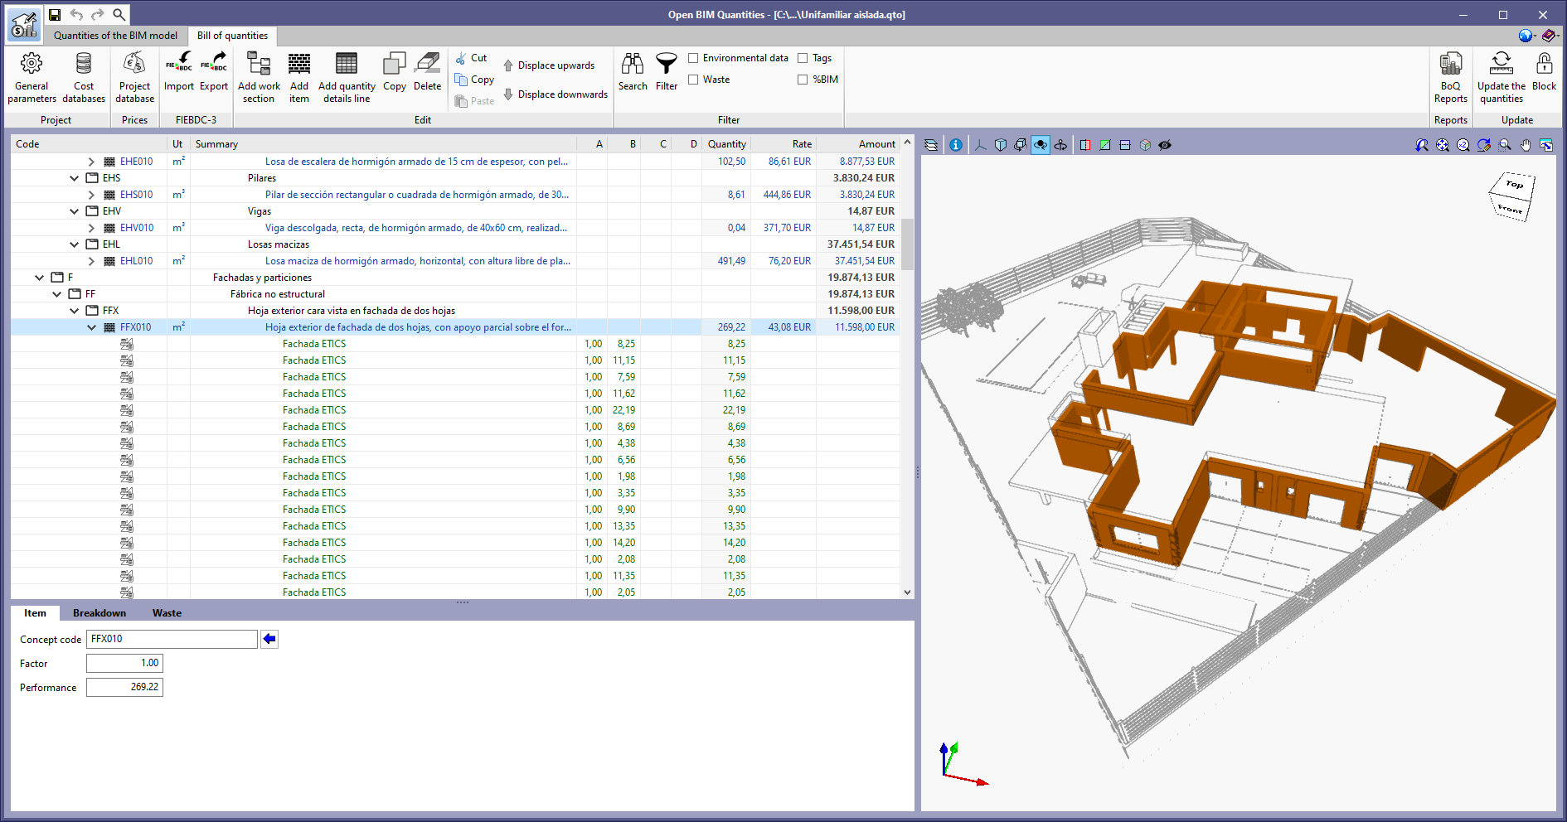Image resolution: width=1567 pixels, height=822 pixels.
Task: Open BoQ Reports
Action: (1451, 78)
